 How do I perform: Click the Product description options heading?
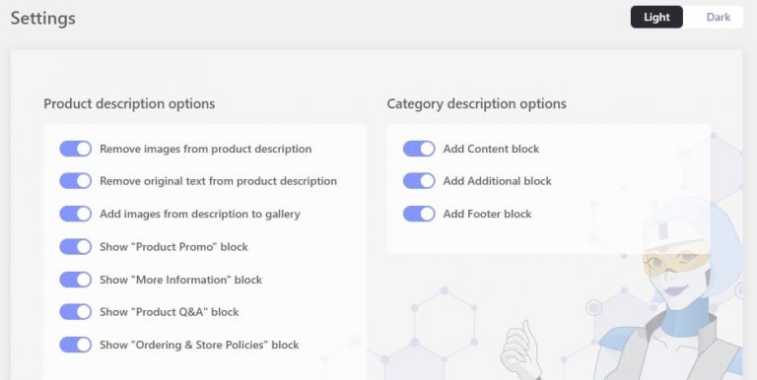coord(129,103)
